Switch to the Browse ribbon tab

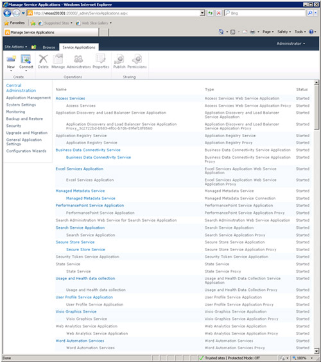click(49, 47)
